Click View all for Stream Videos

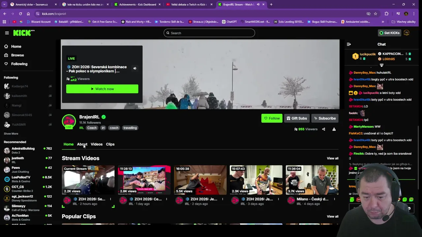pos(332,158)
